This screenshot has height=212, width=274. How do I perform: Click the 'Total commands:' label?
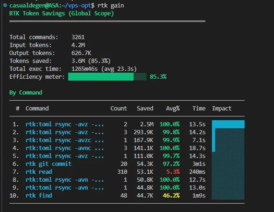(34, 37)
